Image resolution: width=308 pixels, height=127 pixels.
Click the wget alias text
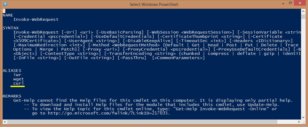pos(18,79)
